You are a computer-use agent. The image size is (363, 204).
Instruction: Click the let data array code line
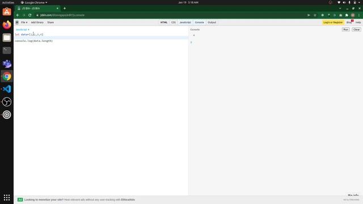29,35
